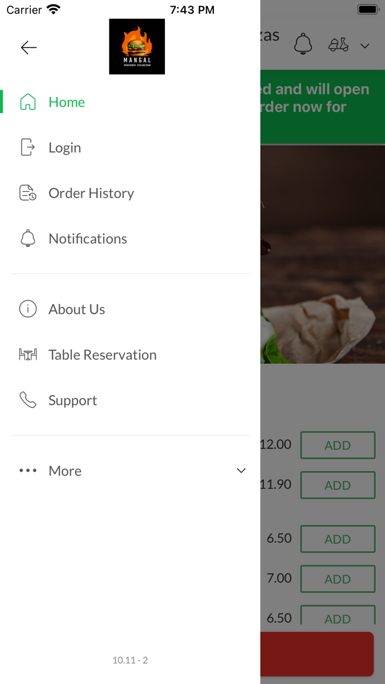The image size is (385, 684).
Task: Select Order History menu item
Action: [91, 193]
